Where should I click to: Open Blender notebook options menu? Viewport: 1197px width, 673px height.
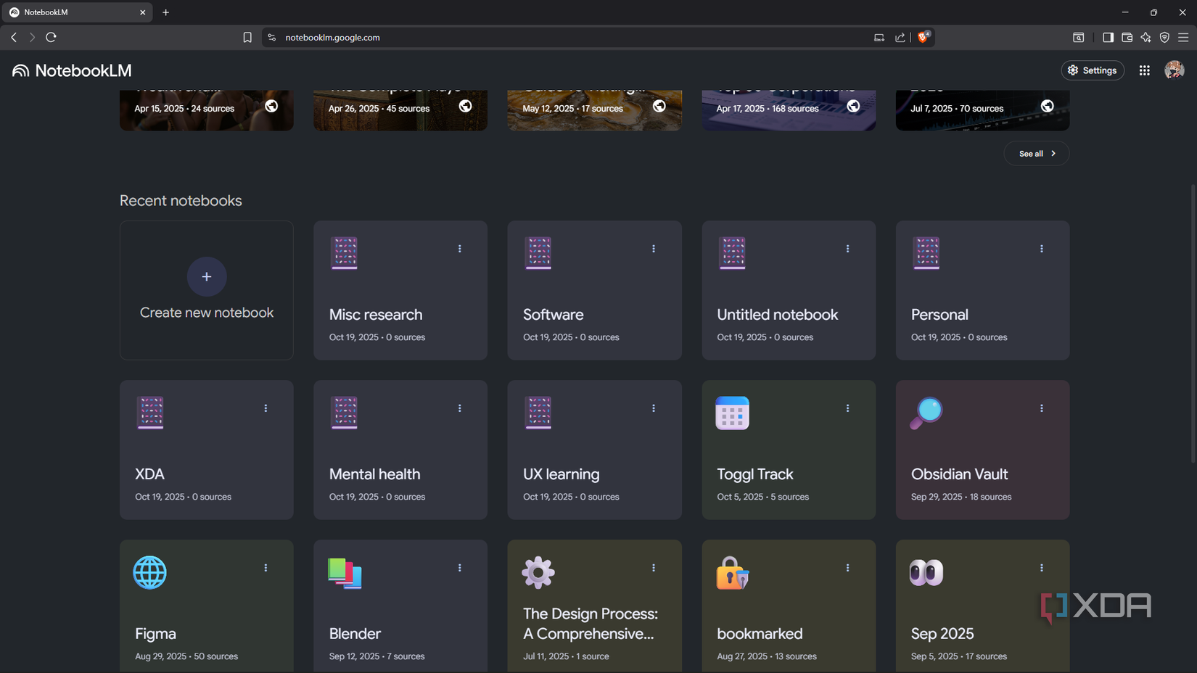[459, 568]
